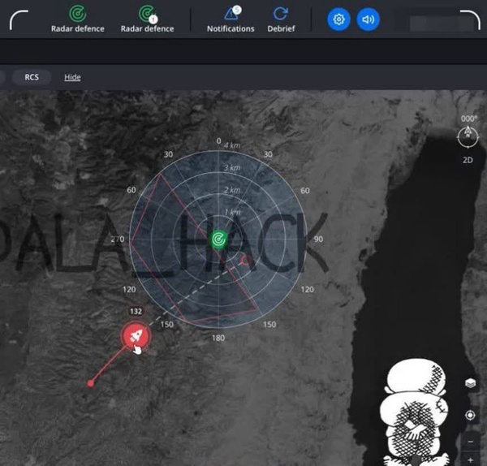The image size is (487, 466).
Task: Click the Debrief refresh icon
Action: [281, 14]
